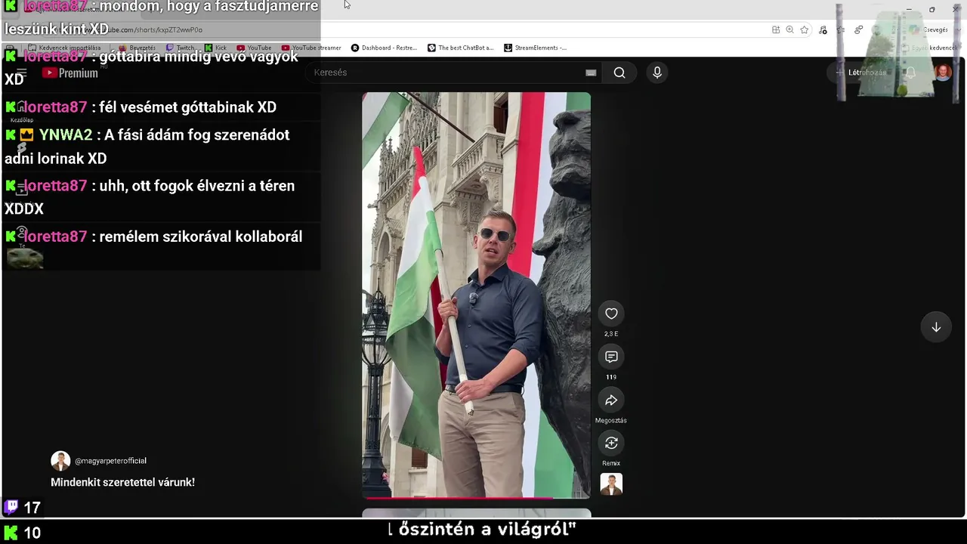Go to the next Short with down arrow
Viewport: 967px width, 544px height.
(x=936, y=327)
